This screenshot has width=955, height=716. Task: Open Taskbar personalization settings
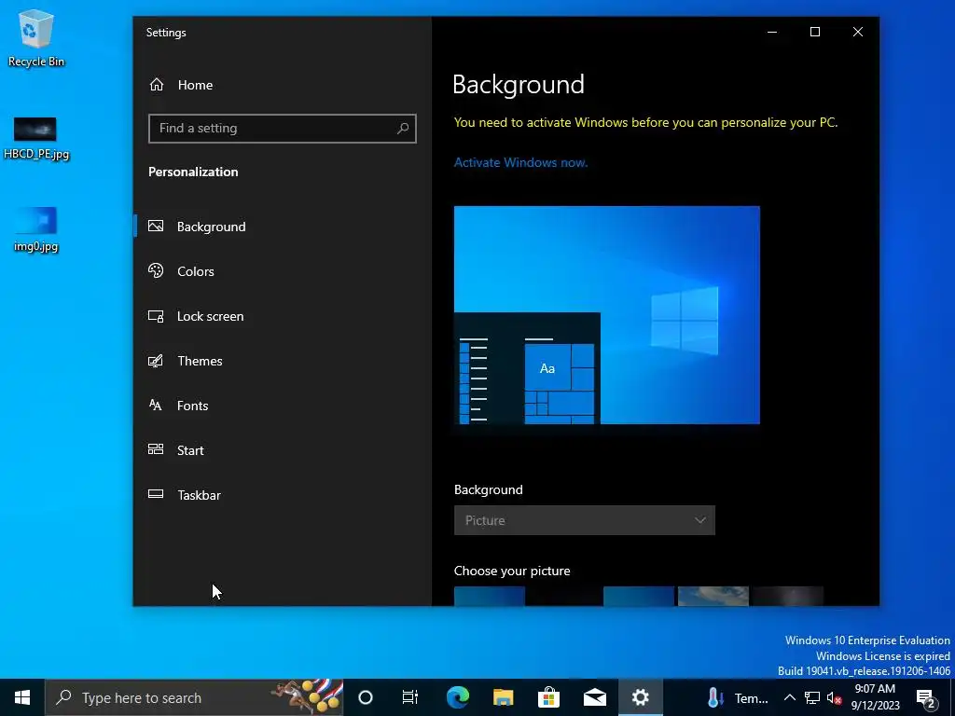pos(282,495)
